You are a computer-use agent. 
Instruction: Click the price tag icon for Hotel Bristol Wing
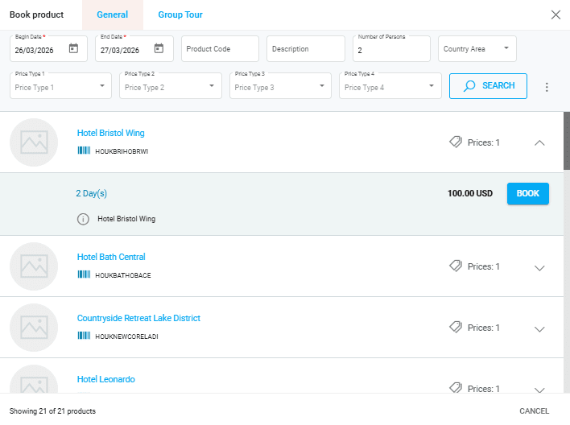click(x=456, y=142)
